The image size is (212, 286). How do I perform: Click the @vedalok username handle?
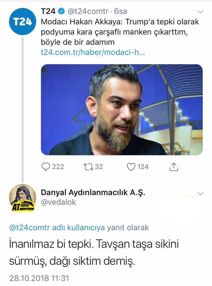pyautogui.click(x=58, y=202)
